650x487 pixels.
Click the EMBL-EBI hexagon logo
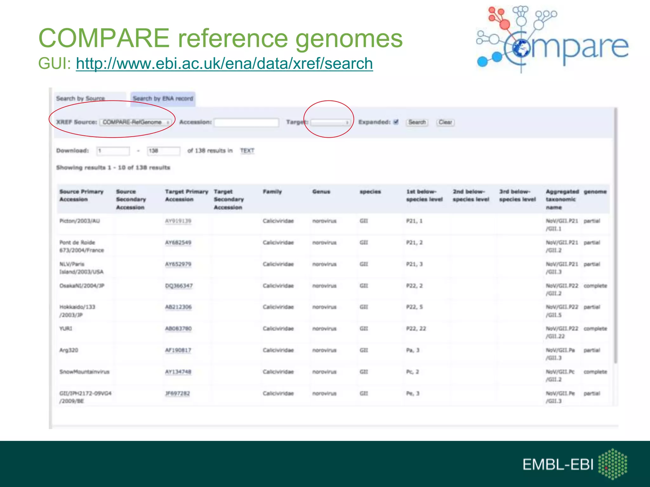pyautogui.click(x=613, y=464)
